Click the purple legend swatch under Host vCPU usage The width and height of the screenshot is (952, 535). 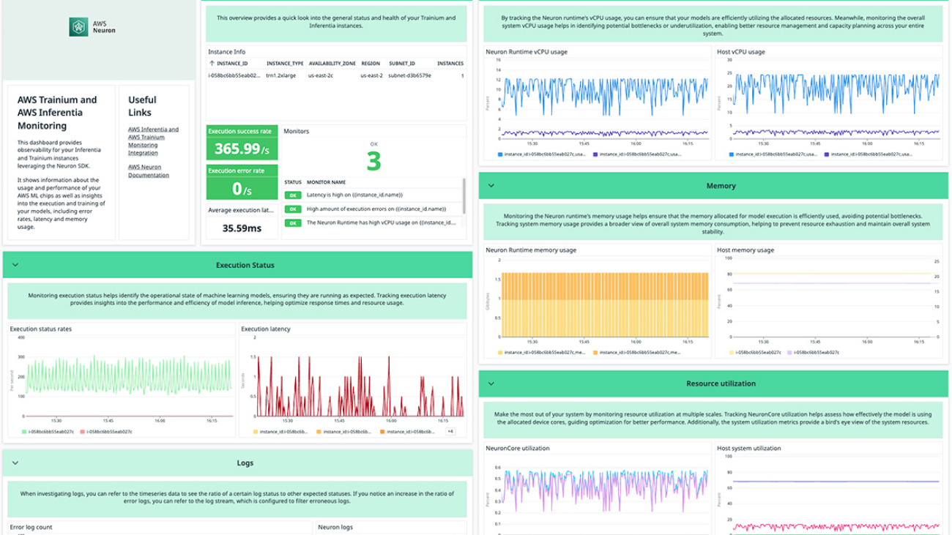(827, 154)
